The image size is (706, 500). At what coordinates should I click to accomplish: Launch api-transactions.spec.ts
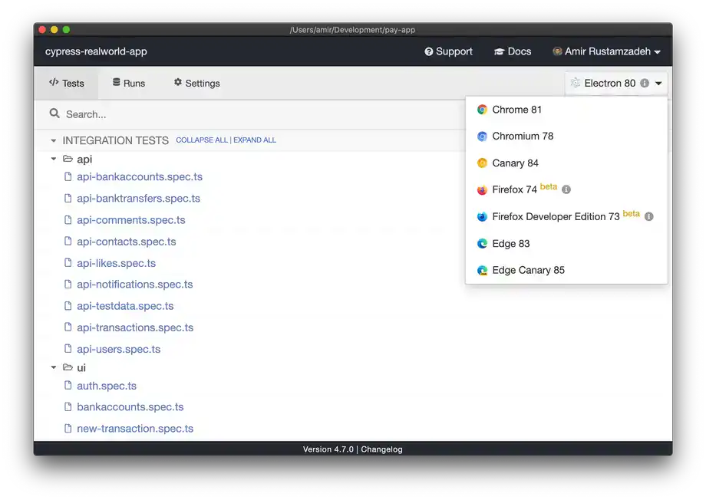point(135,327)
